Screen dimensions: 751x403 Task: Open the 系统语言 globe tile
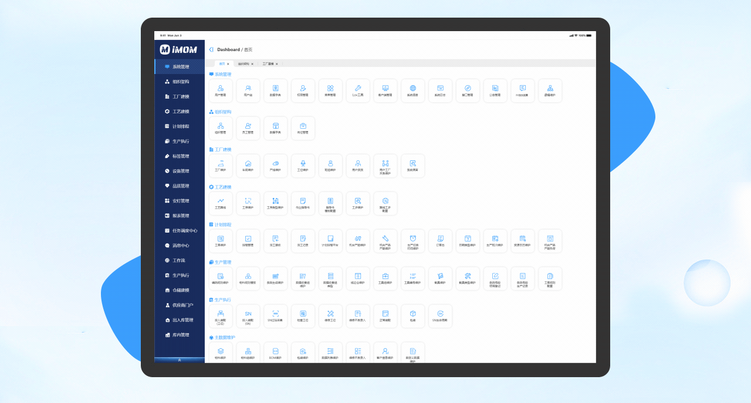(x=413, y=90)
